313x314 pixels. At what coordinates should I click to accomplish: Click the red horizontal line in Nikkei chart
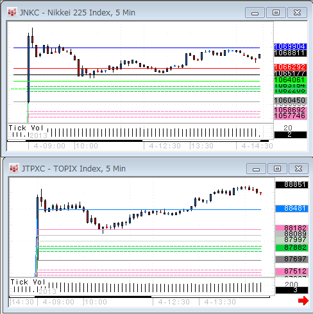(x=137, y=69)
